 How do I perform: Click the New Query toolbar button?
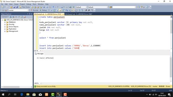[x=25, y=7]
